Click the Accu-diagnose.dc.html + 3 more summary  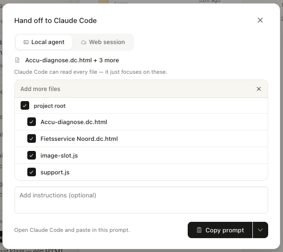click(x=72, y=60)
